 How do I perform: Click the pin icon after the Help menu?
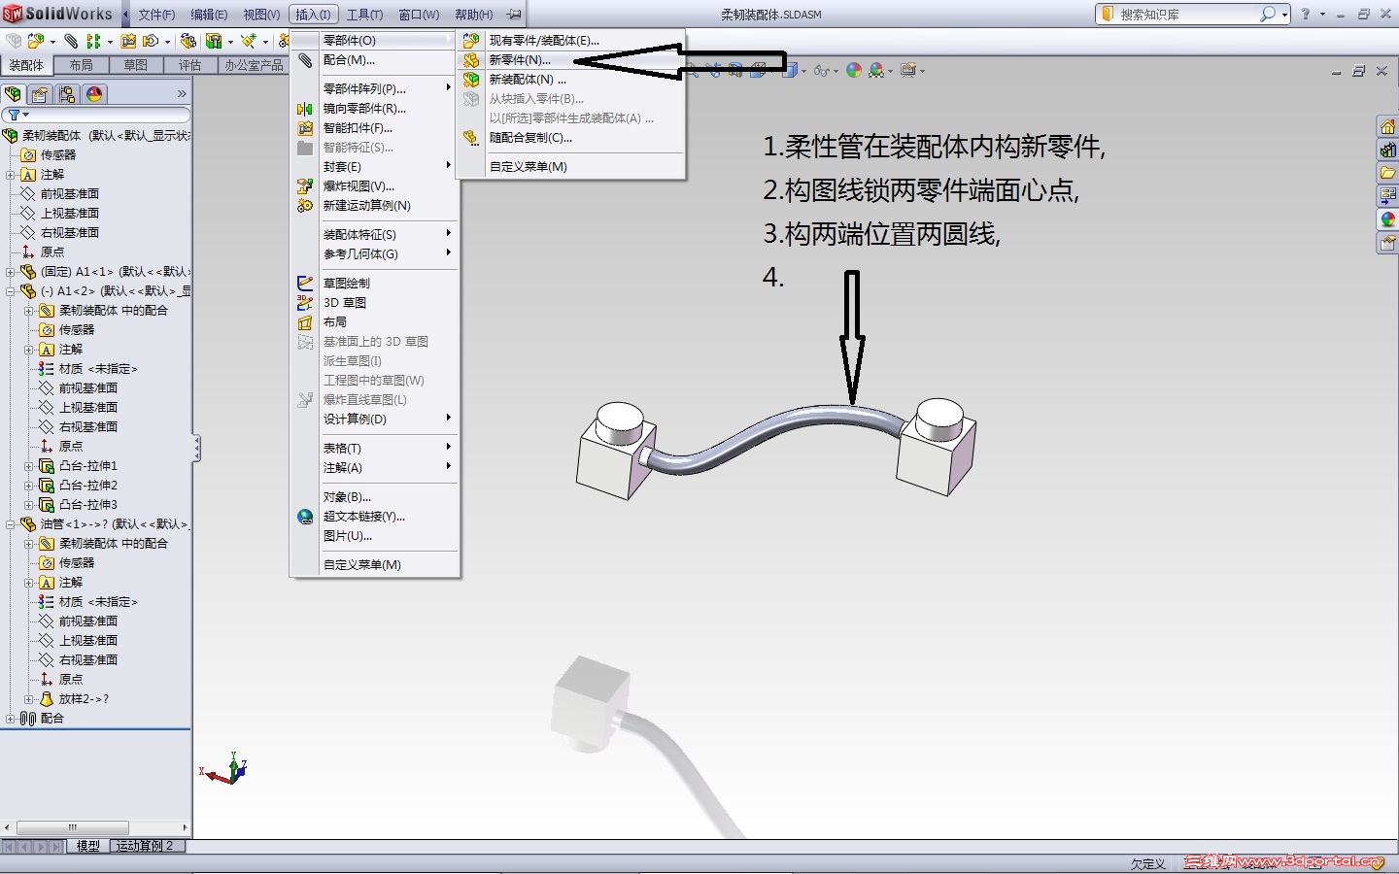[514, 15]
